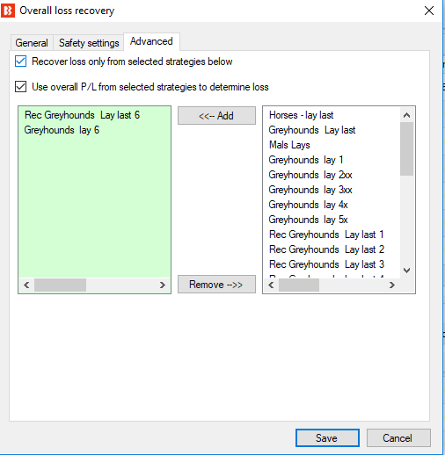Click right arrow of selected strategies scrollbar
Viewport: 445px width, 455px height.
coord(163,285)
